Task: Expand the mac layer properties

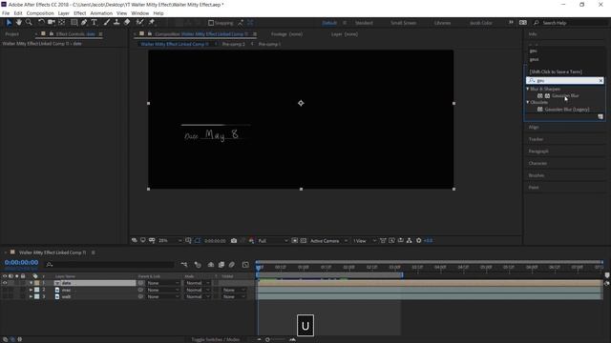Action: click(x=31, y=290)
